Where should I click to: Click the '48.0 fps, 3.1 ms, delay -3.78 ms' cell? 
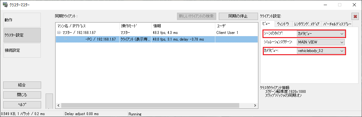coord(178,39)
